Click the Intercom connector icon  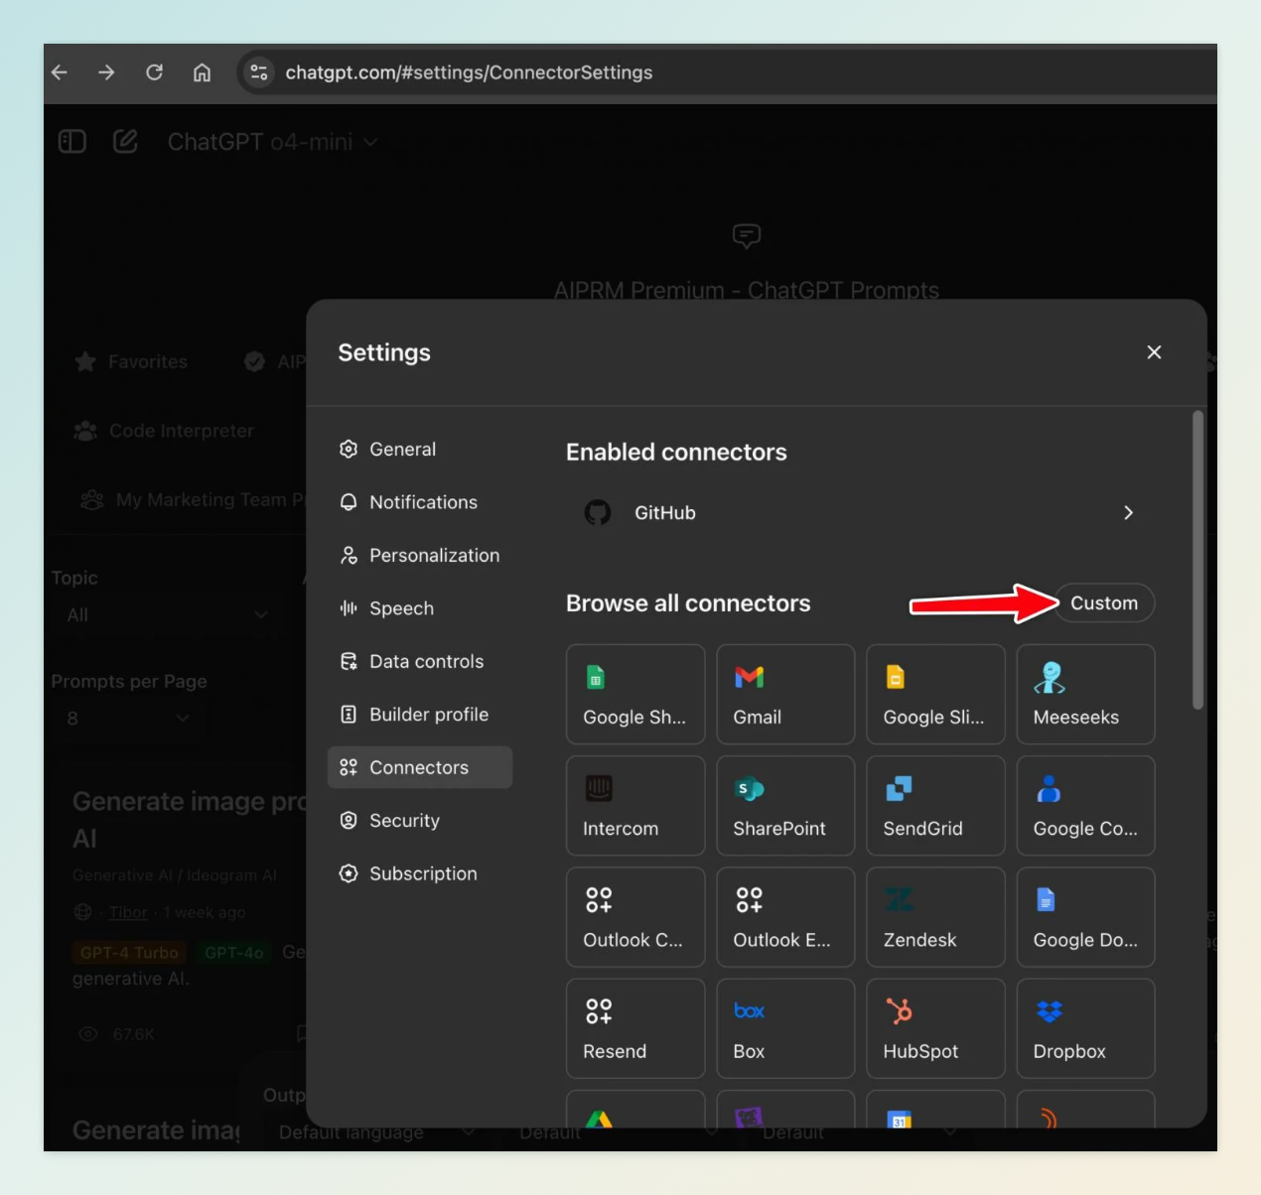point(599,788)
